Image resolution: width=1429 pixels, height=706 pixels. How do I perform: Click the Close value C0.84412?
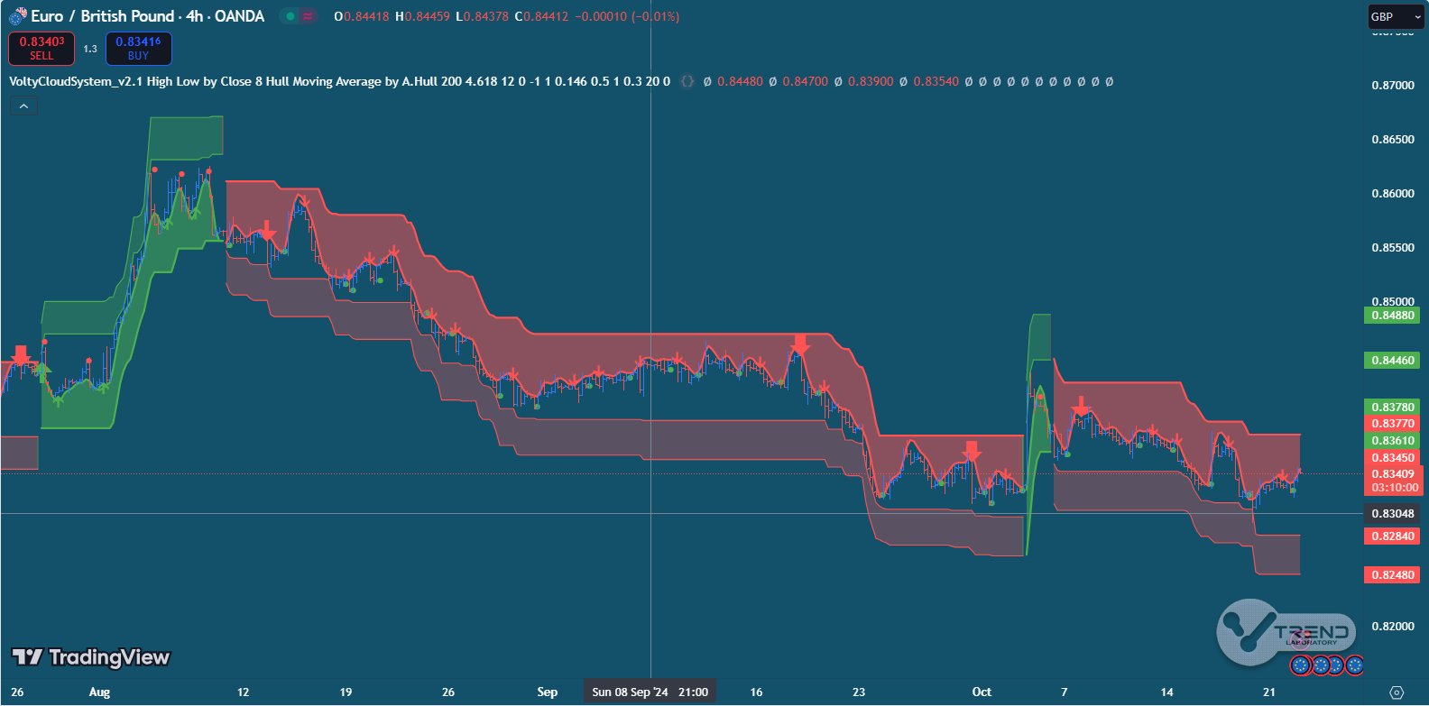click(x=541, y=16)
